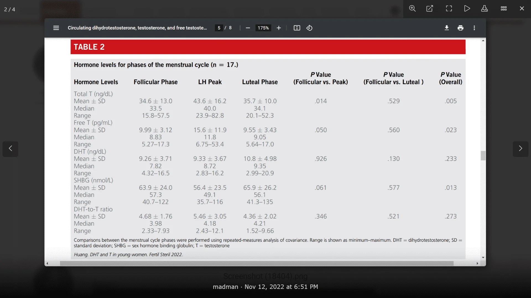
Task: Go to next image in lightbox
Action: (520, 149)
